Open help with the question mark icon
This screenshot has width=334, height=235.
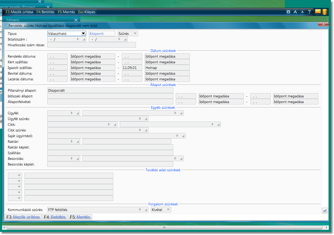coord(309,12)
